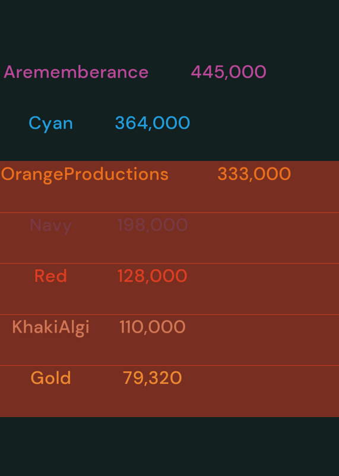Click the 110,000 score value
This screenshot has height=476, width=339.
tap(153, 327)
